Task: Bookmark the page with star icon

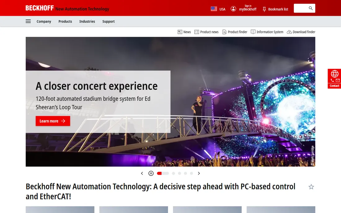Action: (x=311, y=187)
